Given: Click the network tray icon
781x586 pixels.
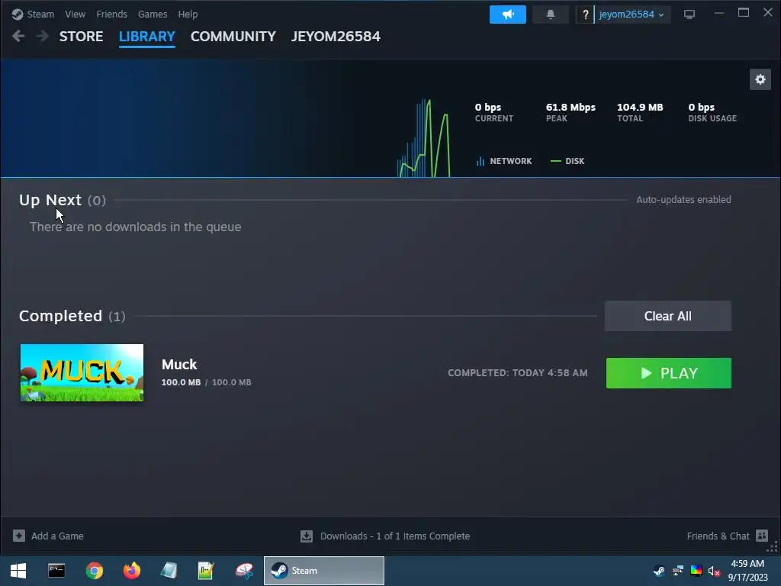Looking at the screenshot, I should pyautogui.click(x=678, y=571).
